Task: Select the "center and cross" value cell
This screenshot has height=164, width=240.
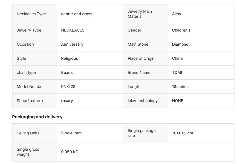Action: click(x=76, y=14)
